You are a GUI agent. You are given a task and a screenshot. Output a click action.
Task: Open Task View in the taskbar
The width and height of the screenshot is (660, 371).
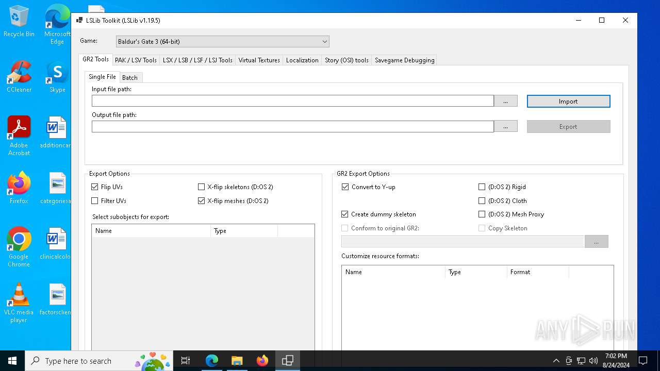point(186,361)
